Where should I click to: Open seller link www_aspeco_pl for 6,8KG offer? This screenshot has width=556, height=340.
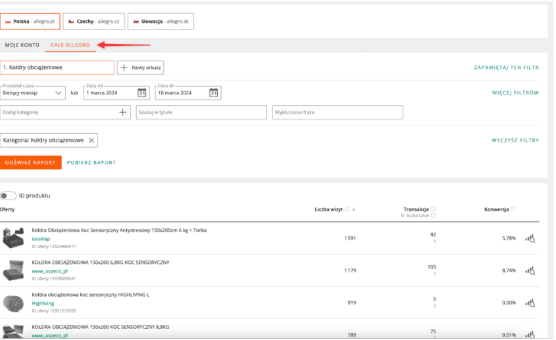click(x=49, y=271)
